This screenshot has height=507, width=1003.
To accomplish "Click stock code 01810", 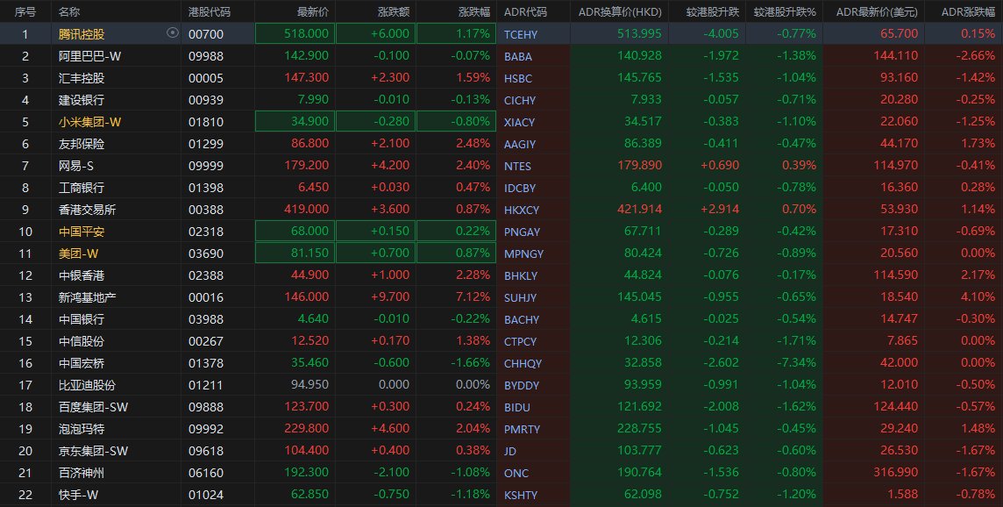I will pyautogui.click(x=206, y=122).
